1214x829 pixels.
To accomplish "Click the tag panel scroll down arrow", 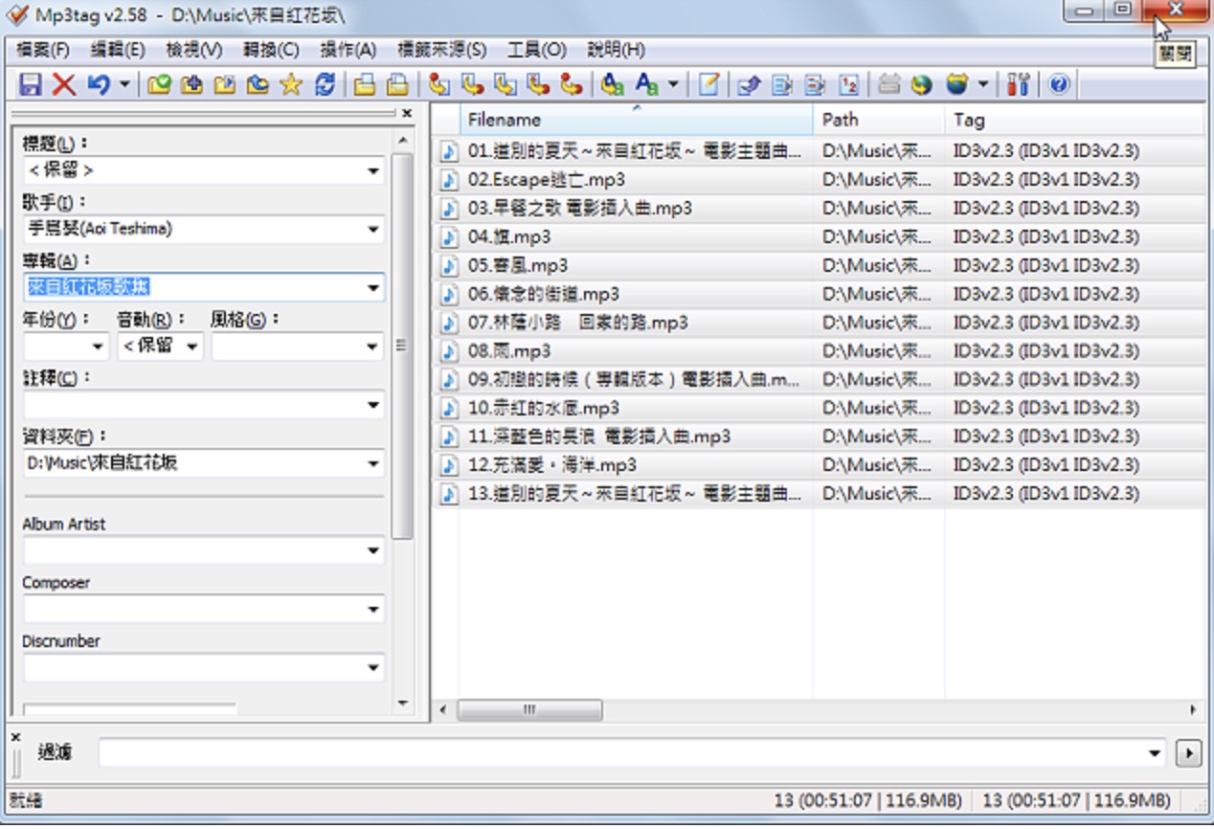I will pos(402,704).
